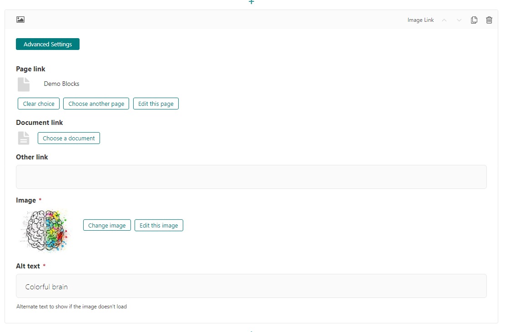Open Edit this image
506x332 pixels.
click(x=159, y=225)
